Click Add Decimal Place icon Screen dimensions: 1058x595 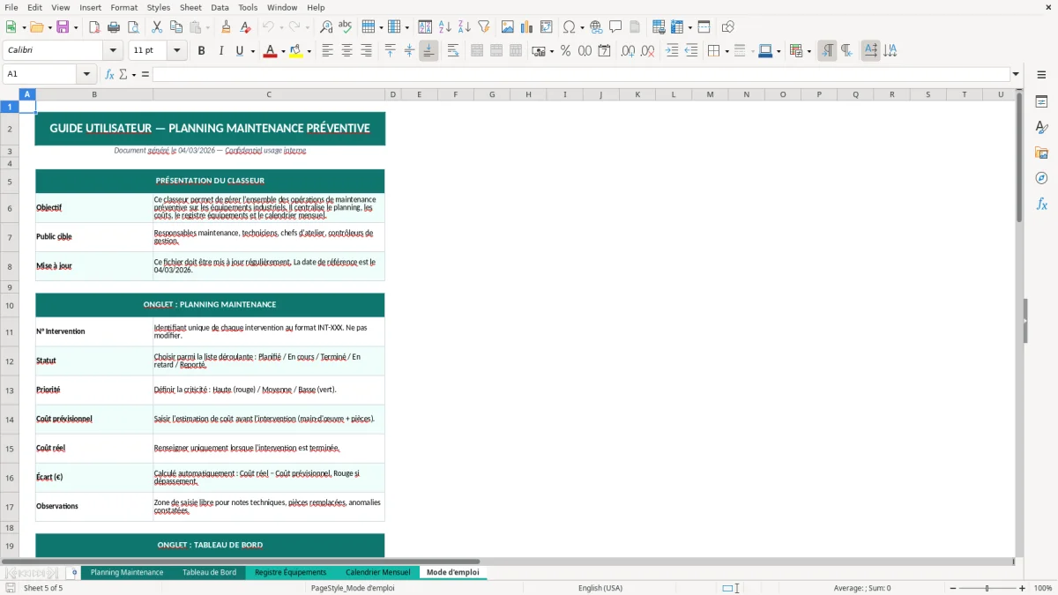[x=628, y=51]
